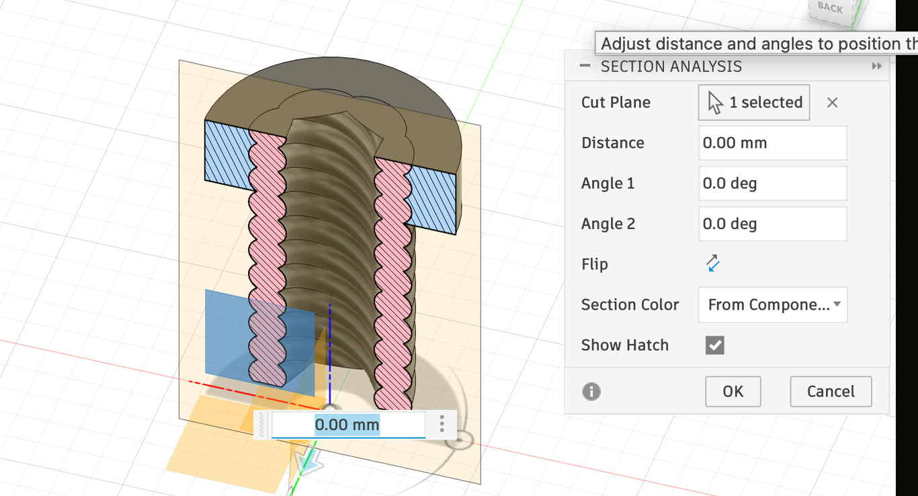Click the 'Cut Plane' label
Image resolution: width=918 pixels, height=496 pixels.
click(x=616, y=103)
